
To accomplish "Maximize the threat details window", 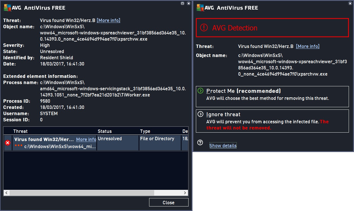I will click(x=182, y=3).
